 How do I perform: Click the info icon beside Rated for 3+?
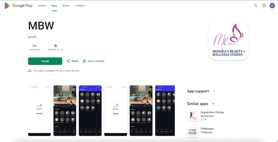click(62, 50)
